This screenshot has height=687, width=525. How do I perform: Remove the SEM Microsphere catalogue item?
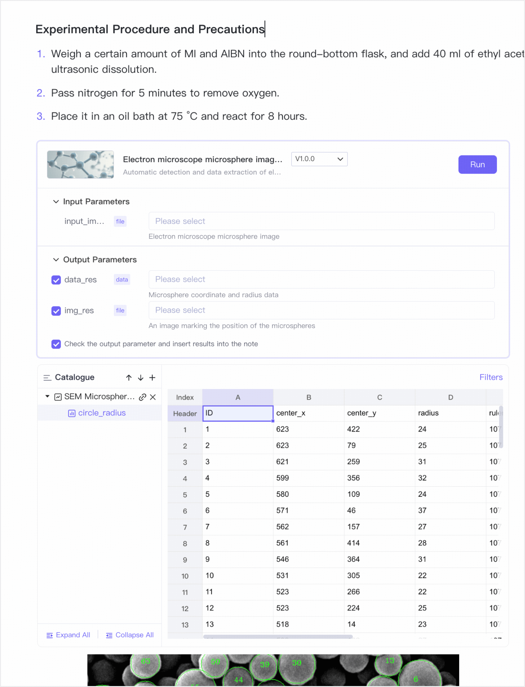click(x=153, y=397)
